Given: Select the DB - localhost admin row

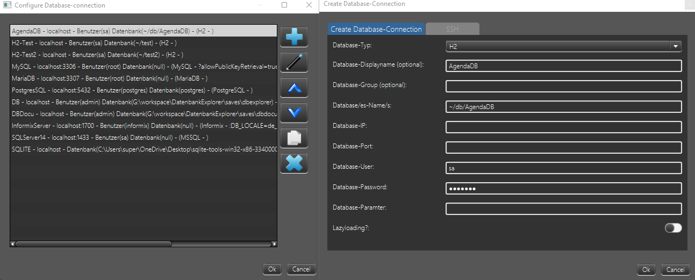Looking at the screenshot, I should (144, 102).
